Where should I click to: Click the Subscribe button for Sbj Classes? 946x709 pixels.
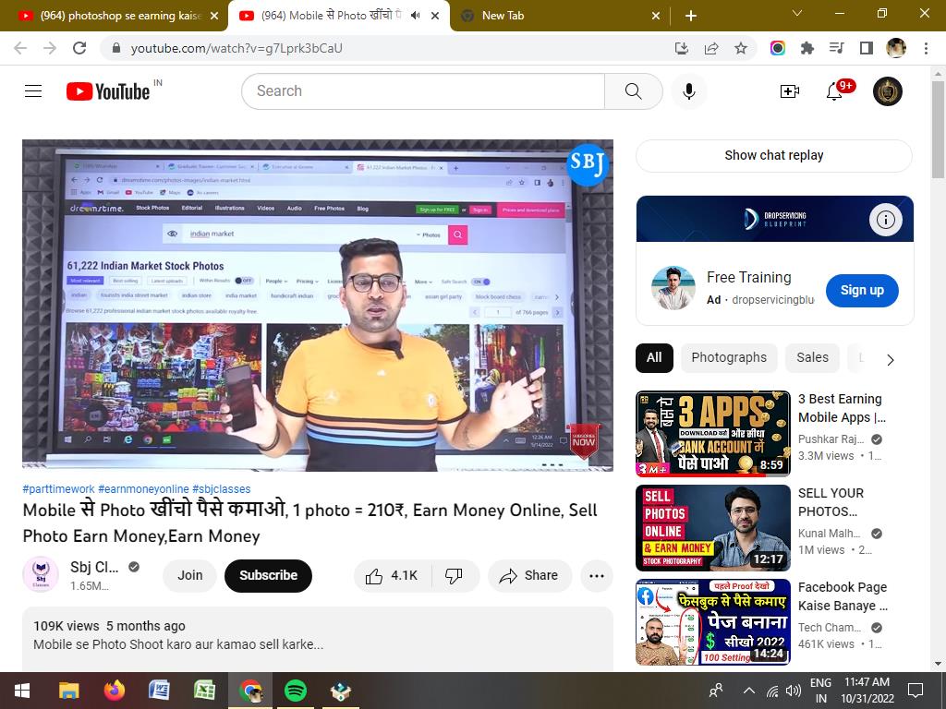[268, 575]
